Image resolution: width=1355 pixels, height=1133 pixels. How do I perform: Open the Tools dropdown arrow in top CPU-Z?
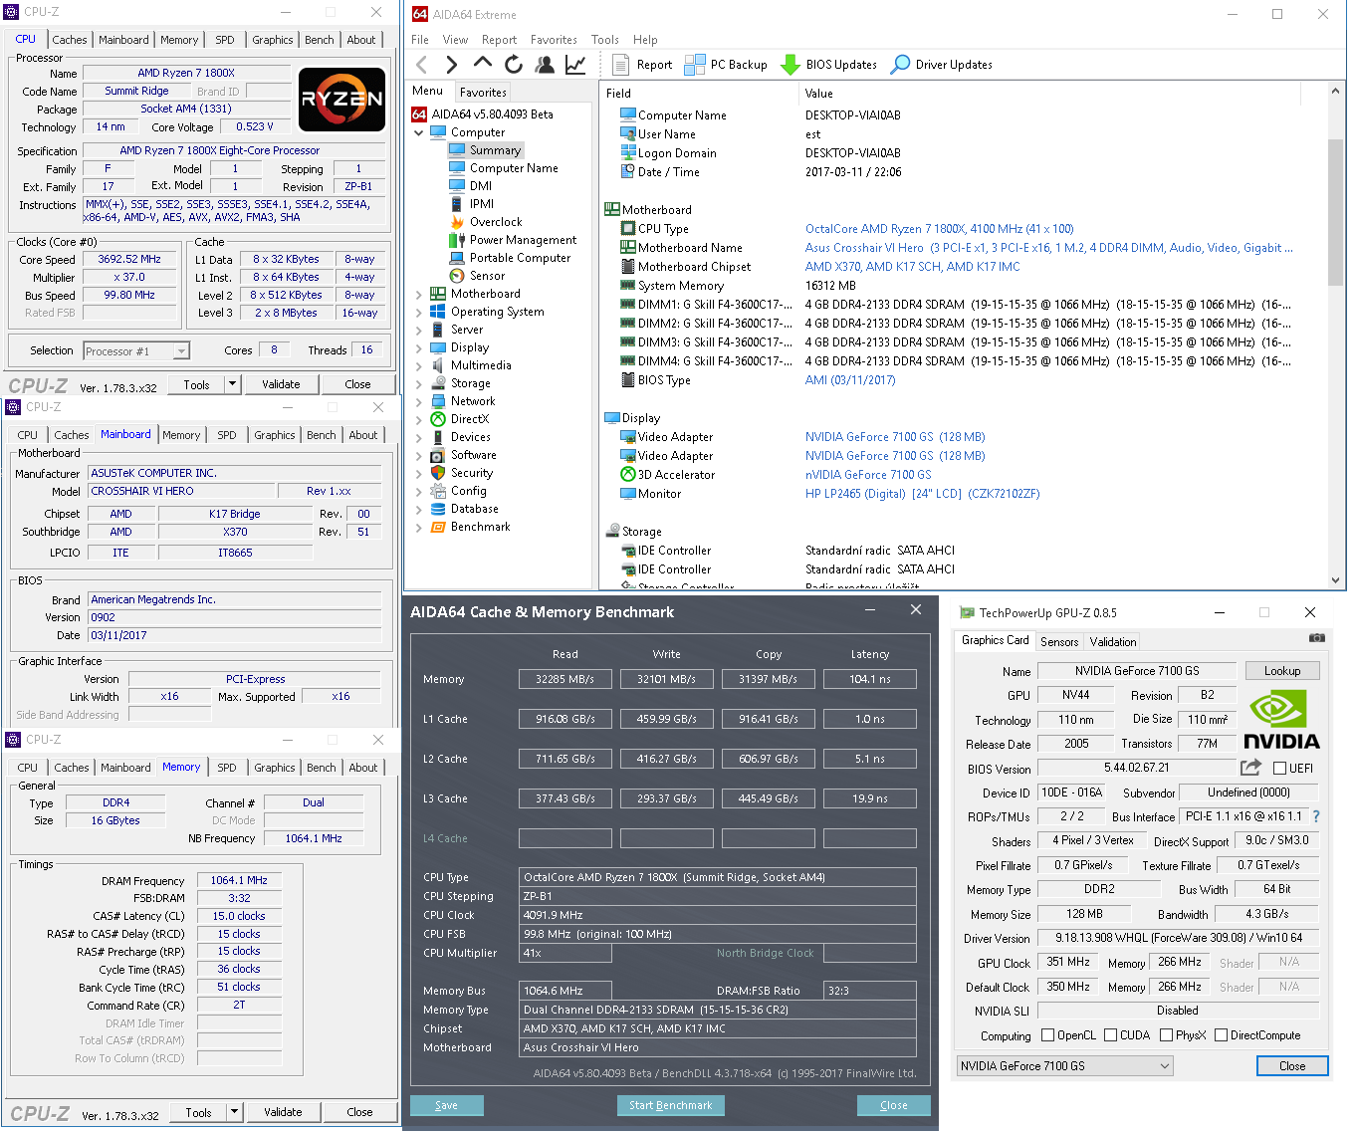(x=232, y=384)
